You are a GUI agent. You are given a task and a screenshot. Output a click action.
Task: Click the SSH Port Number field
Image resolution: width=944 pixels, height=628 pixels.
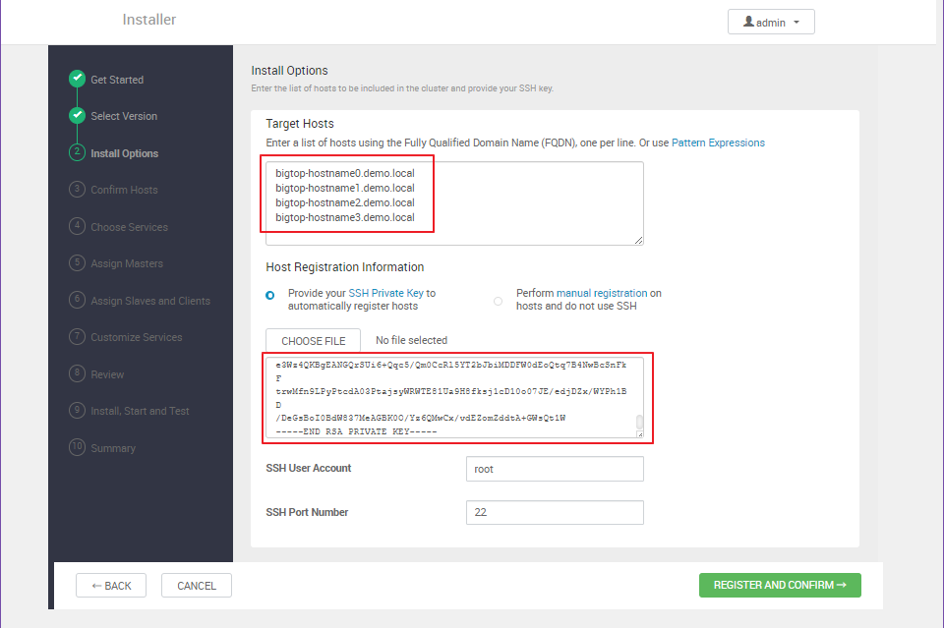(555, 512)
